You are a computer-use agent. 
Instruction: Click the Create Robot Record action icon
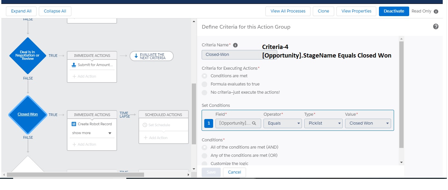[x=74, y=124]
